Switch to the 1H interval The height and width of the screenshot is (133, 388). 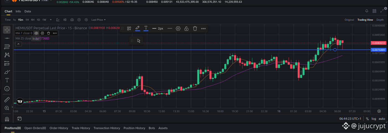[x=27, y=20]
